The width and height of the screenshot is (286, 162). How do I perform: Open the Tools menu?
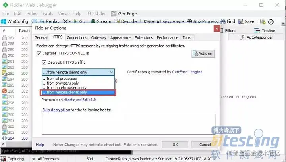pyautogui.click(x=47, y=13)
